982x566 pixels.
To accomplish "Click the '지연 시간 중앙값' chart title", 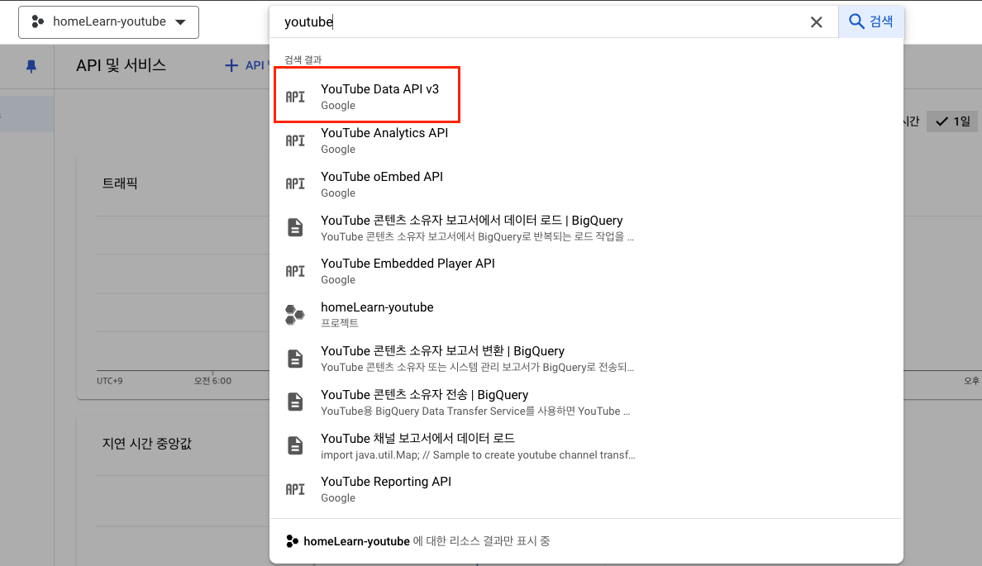I will [x=146, y=443].
